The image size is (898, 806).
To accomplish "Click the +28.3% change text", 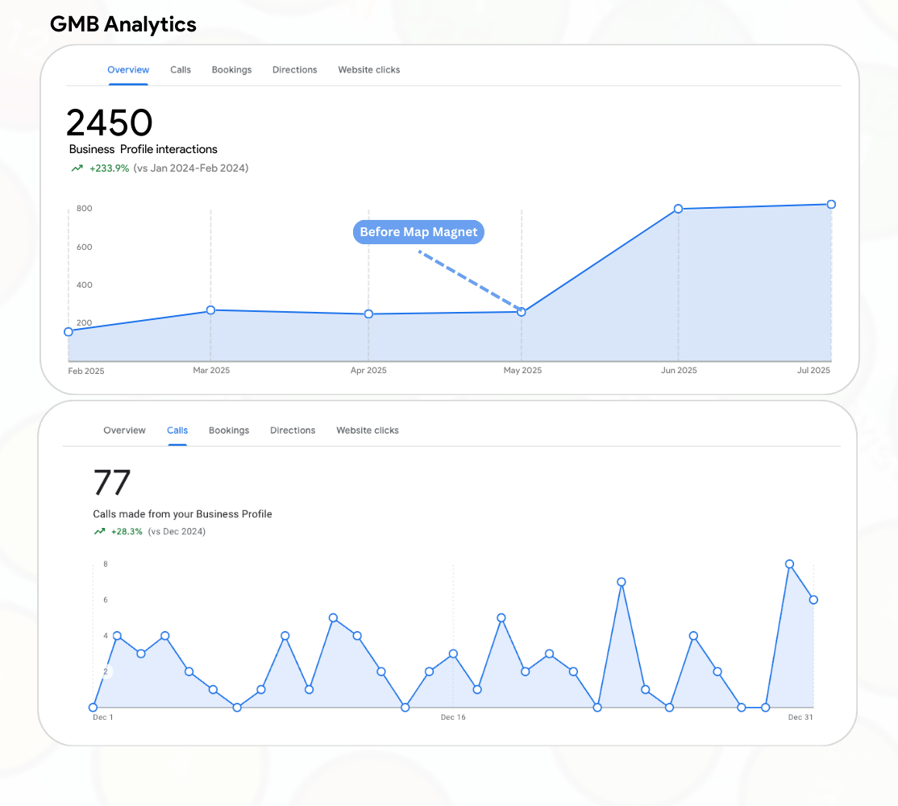I will click(127, 532).
